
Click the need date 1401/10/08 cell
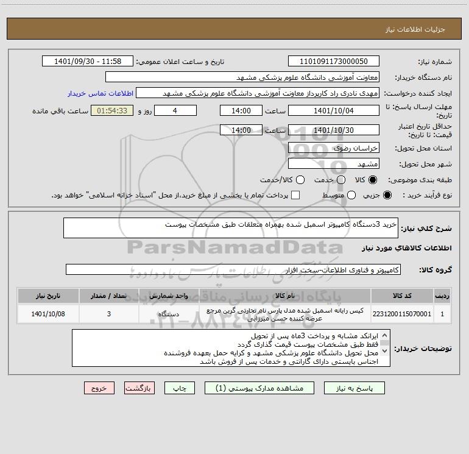pos(48,314)
